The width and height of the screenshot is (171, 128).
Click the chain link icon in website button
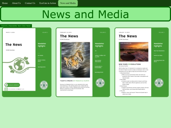pos(6,85)
